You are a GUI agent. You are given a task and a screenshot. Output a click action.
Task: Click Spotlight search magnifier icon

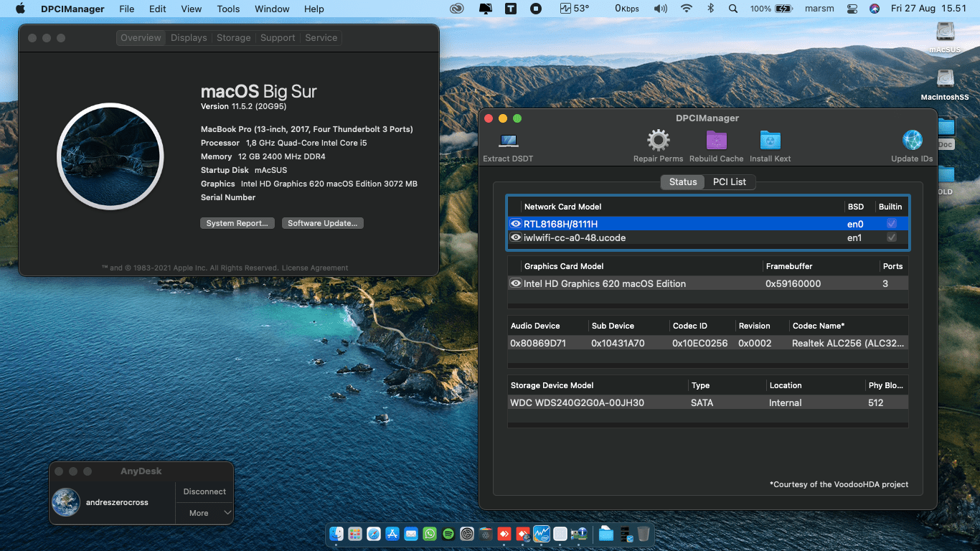(732, 9)
